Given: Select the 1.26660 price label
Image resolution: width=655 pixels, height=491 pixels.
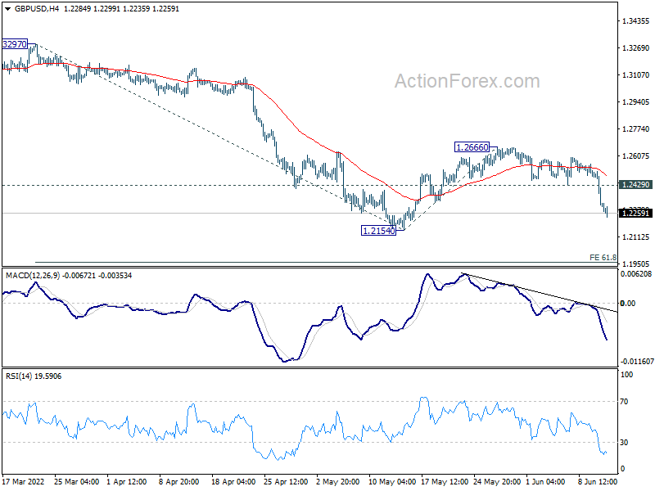Looking at the screenshot, I should pyautogui.click(x=472, y=147).
